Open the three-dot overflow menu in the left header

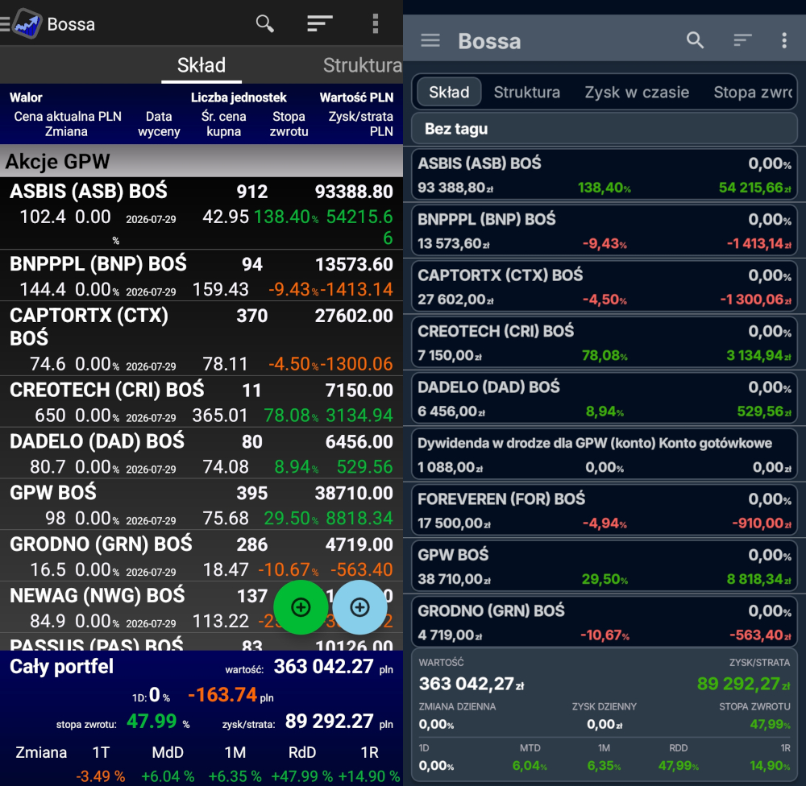(376, 23)
